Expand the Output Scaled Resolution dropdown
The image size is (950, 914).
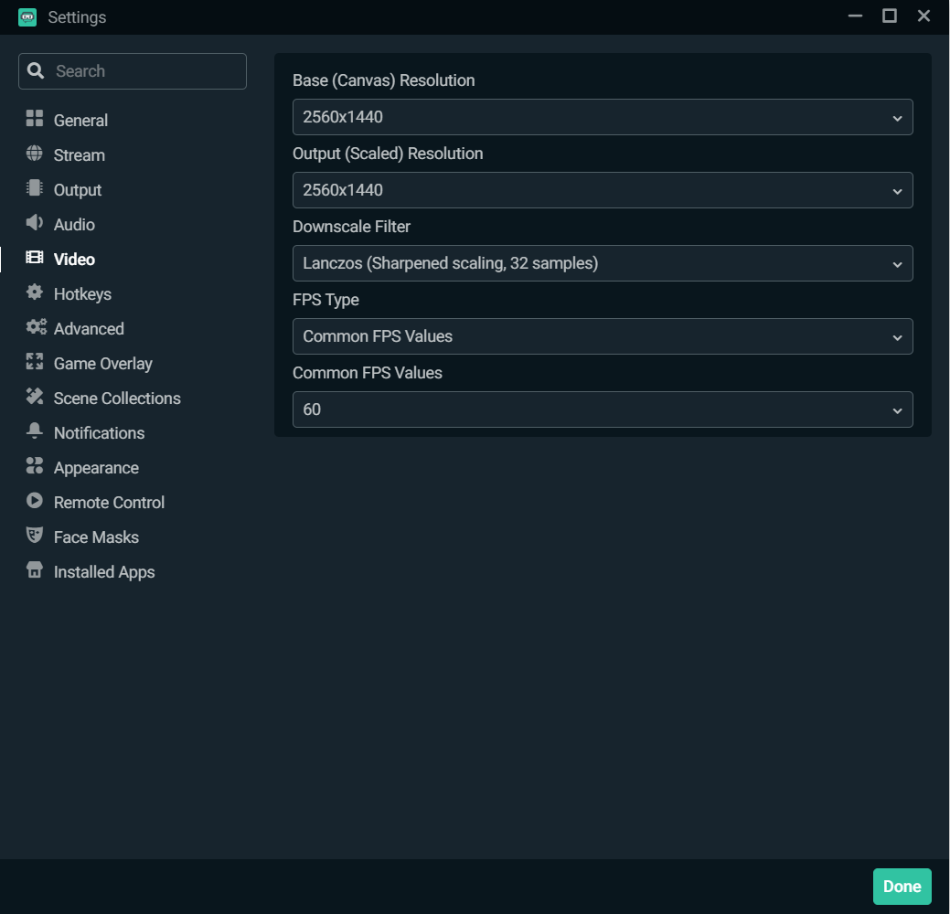[603, 190]
